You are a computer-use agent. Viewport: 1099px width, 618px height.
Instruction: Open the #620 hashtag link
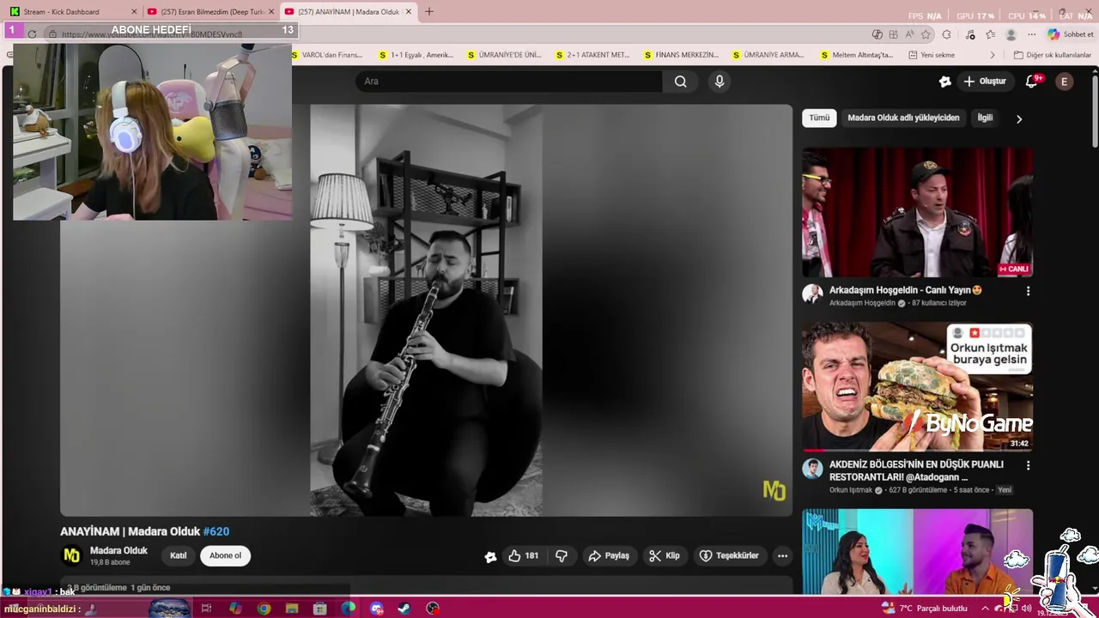pos(216,532)
